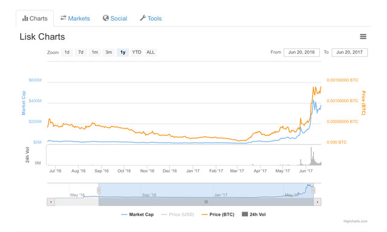The height and width of the screenshot is (232, 387).
Task: Toggle the Price (BTC) series in legend
Action: (x=218, y=215)
